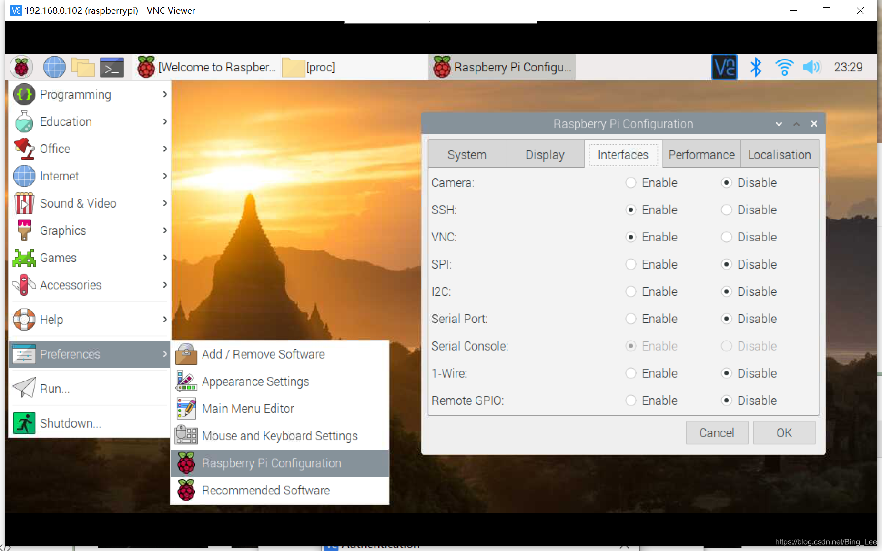The width and height of the screenshot is (882, 551).
Task: Enable the I2C interface
Action: tap(631, 291)
